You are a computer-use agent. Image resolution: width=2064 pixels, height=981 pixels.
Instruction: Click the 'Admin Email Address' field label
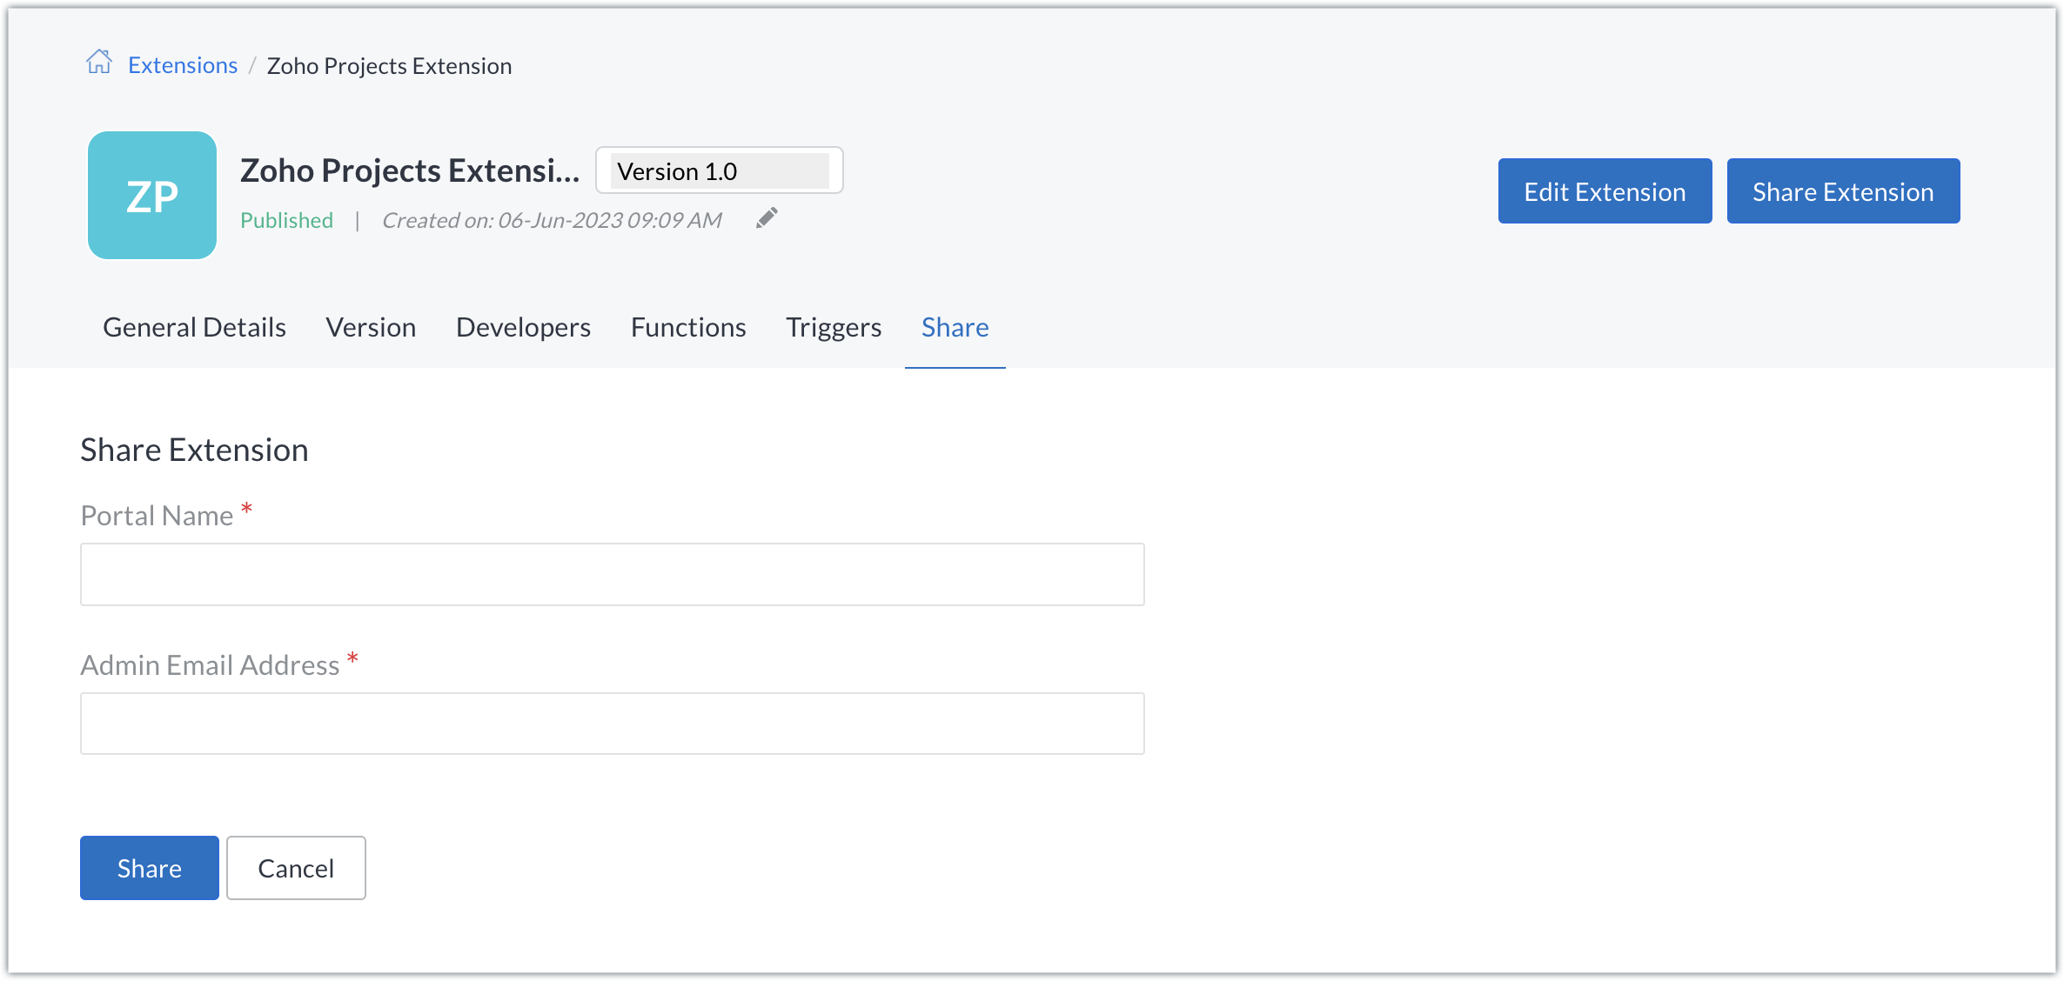click(x=210, y=664)
